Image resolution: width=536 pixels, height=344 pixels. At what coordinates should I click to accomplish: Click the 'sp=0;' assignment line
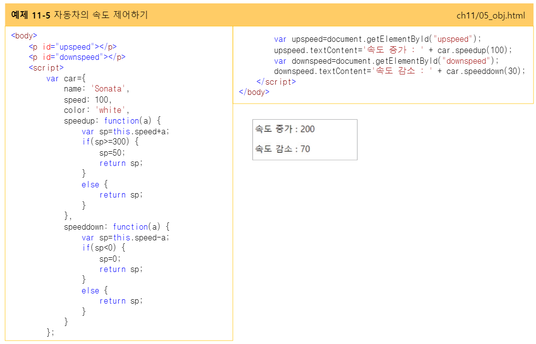[x=110, y=258]
